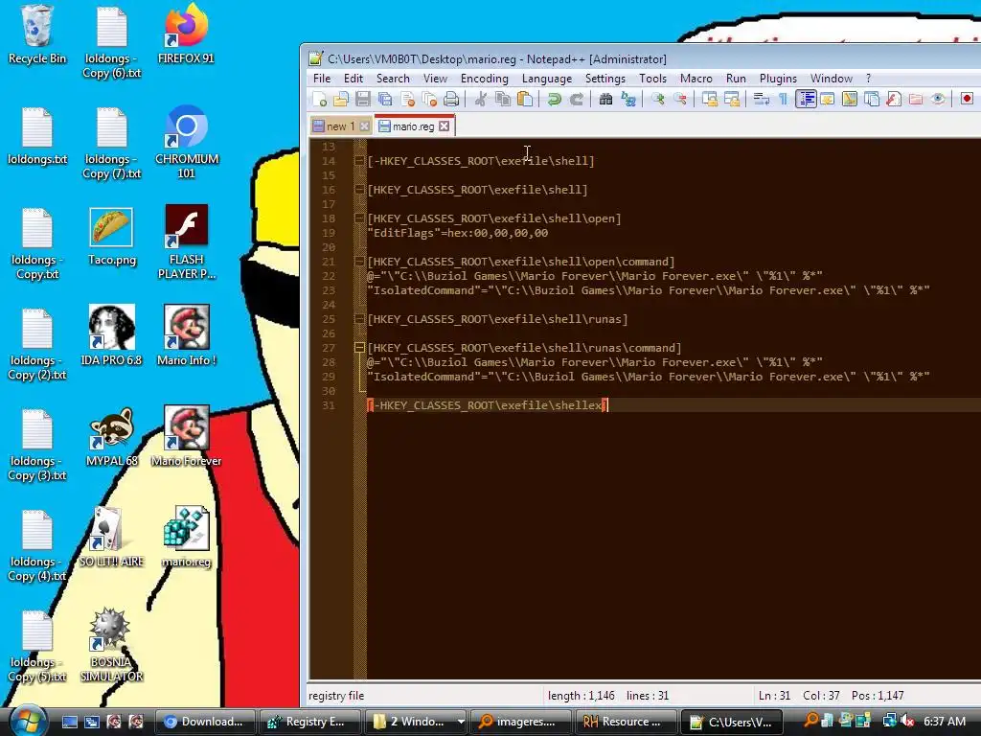Viewport: 981px width, 736px height.
Task: Click the Synchronize Horizontal Scrolling icon
Action: pos(731,99)
